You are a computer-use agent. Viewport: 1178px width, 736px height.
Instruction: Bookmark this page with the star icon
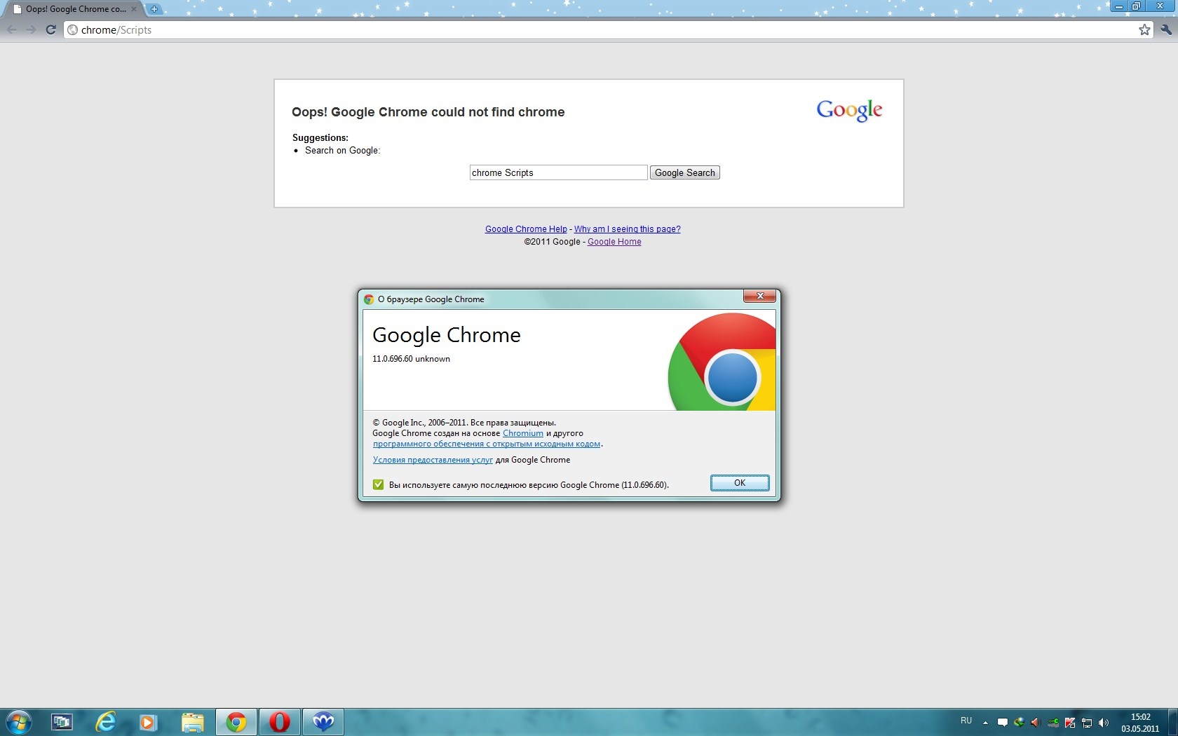click(x=1144, y=29)
